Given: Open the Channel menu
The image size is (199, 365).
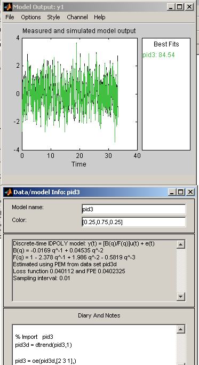Looking at the screenshot, I should point(77,17).
